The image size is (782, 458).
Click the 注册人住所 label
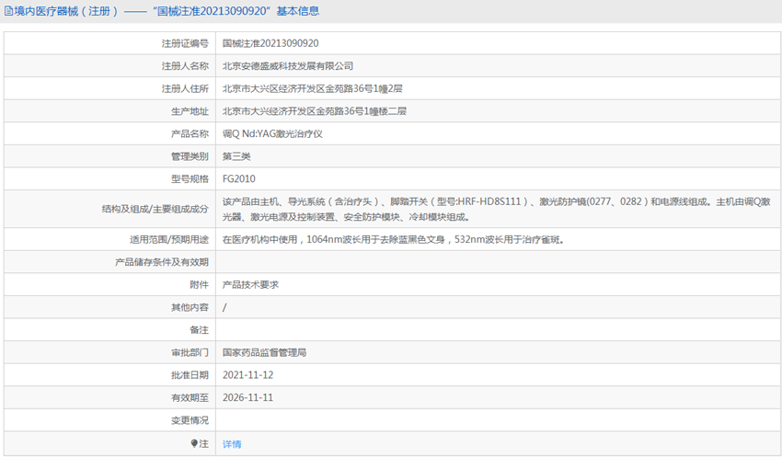click(185, 88)
